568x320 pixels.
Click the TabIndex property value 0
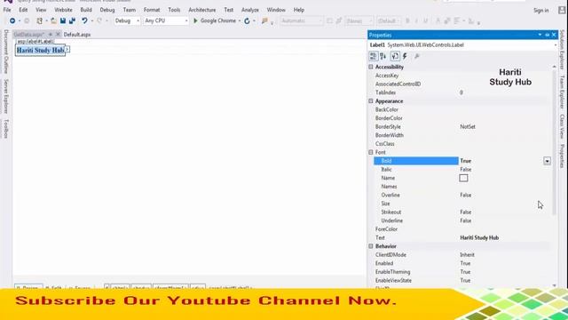(461, 92)
